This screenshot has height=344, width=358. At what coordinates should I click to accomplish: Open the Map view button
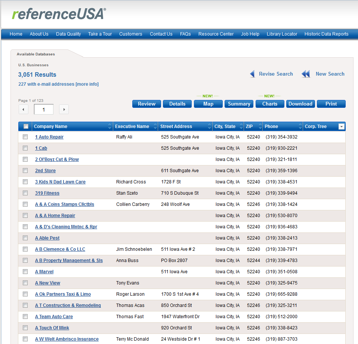pyautogui.click(x=208, y=104)
